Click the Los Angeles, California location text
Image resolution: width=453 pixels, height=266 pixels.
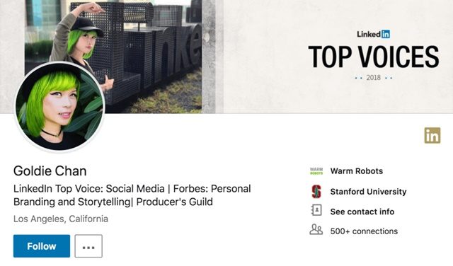pyautogui.click(x=61, y=219)
